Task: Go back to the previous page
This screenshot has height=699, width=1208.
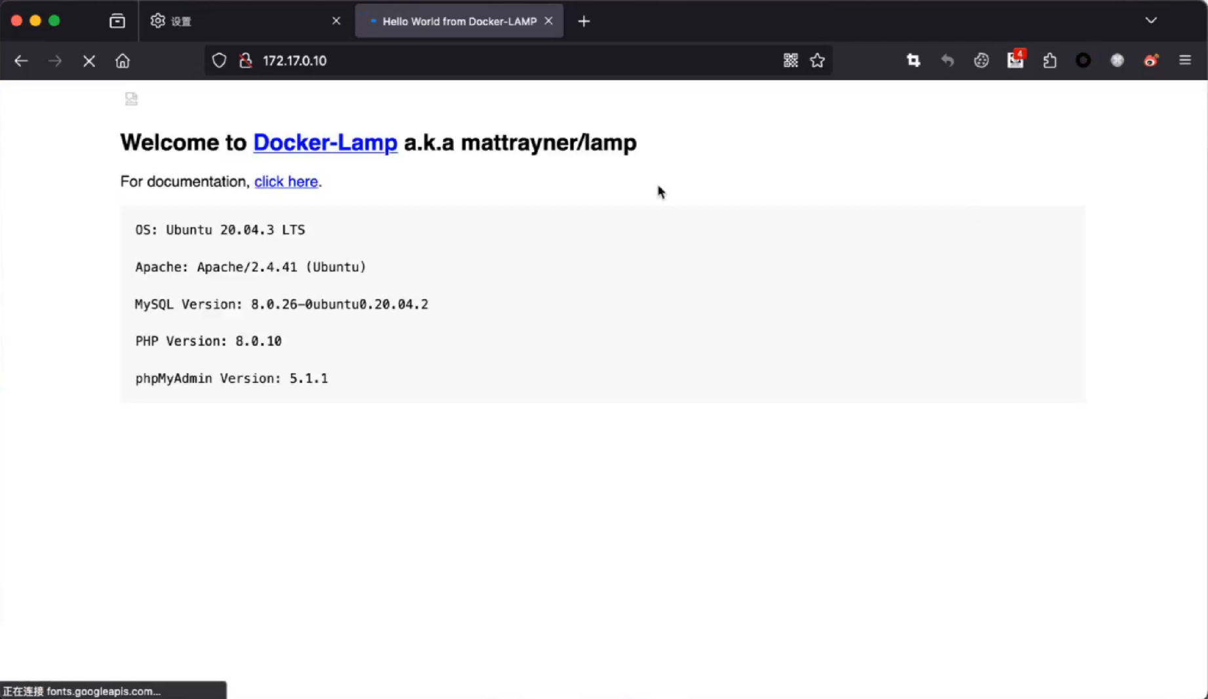Action: [x=21, y=61]
